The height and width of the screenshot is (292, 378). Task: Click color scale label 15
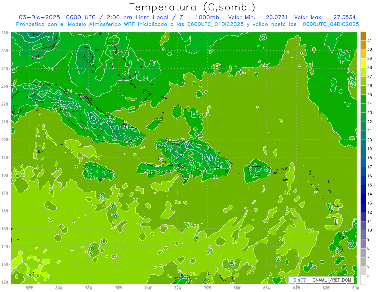click(370, 185)
